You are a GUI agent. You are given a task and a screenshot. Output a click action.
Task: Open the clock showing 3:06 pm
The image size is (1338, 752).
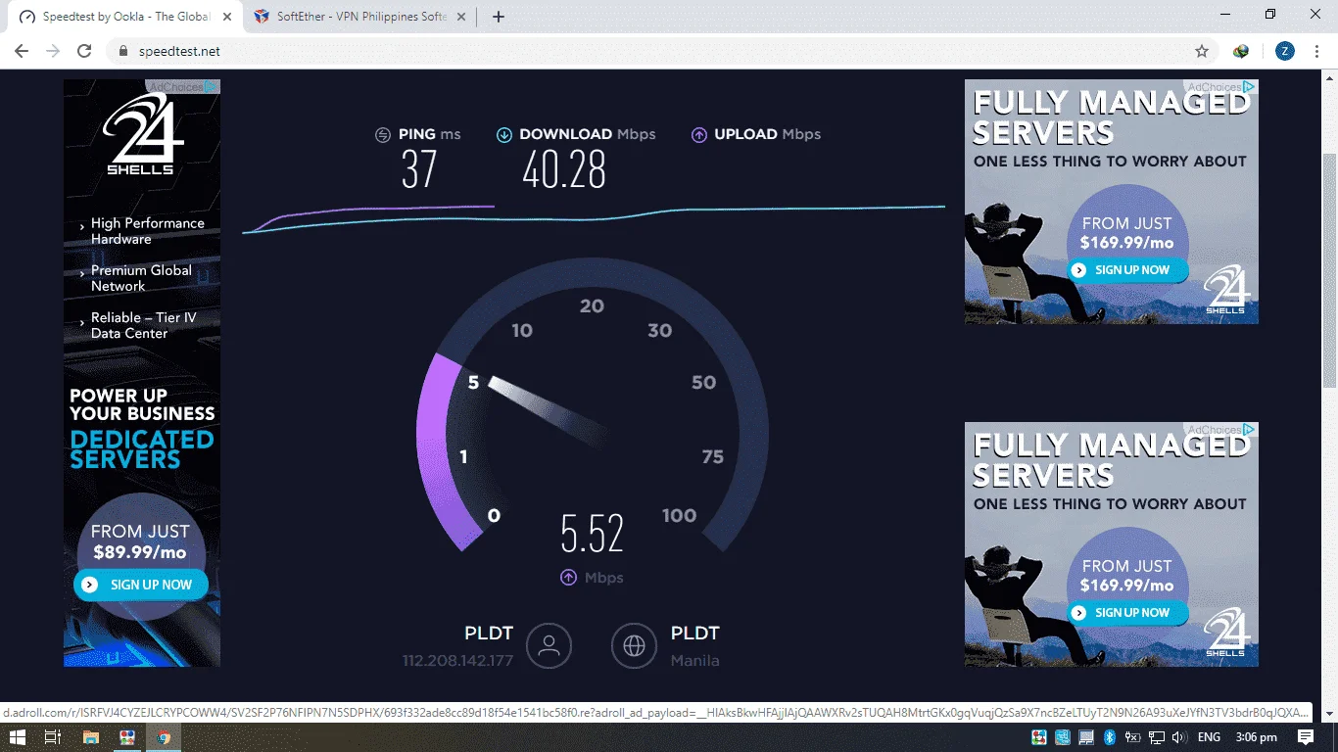pyautogui.click(x=1257, y=737)
